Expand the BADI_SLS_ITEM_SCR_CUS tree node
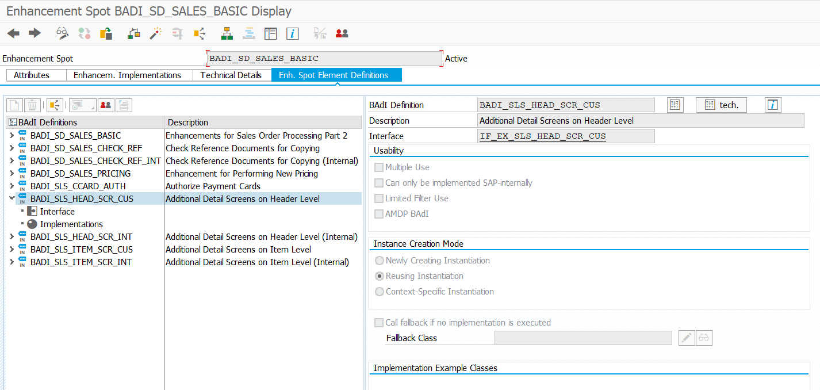 12,250
